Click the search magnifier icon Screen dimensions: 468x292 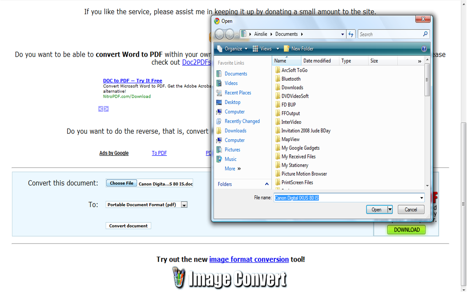425,34
